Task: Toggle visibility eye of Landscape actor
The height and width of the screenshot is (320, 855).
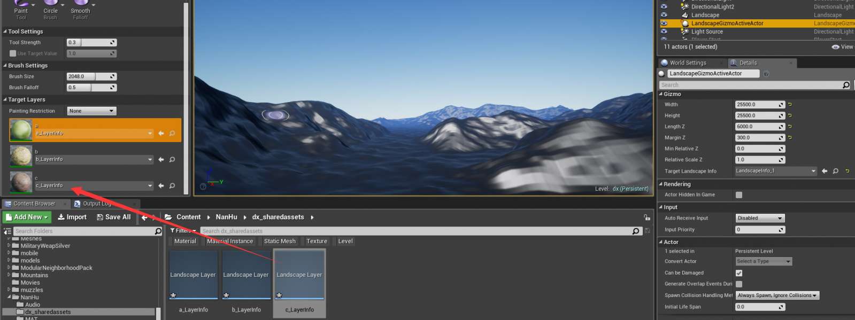Action: [x=664, y=15]
